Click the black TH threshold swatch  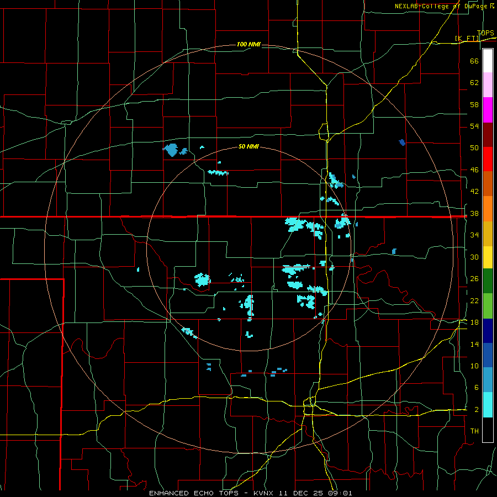(488, 430)
